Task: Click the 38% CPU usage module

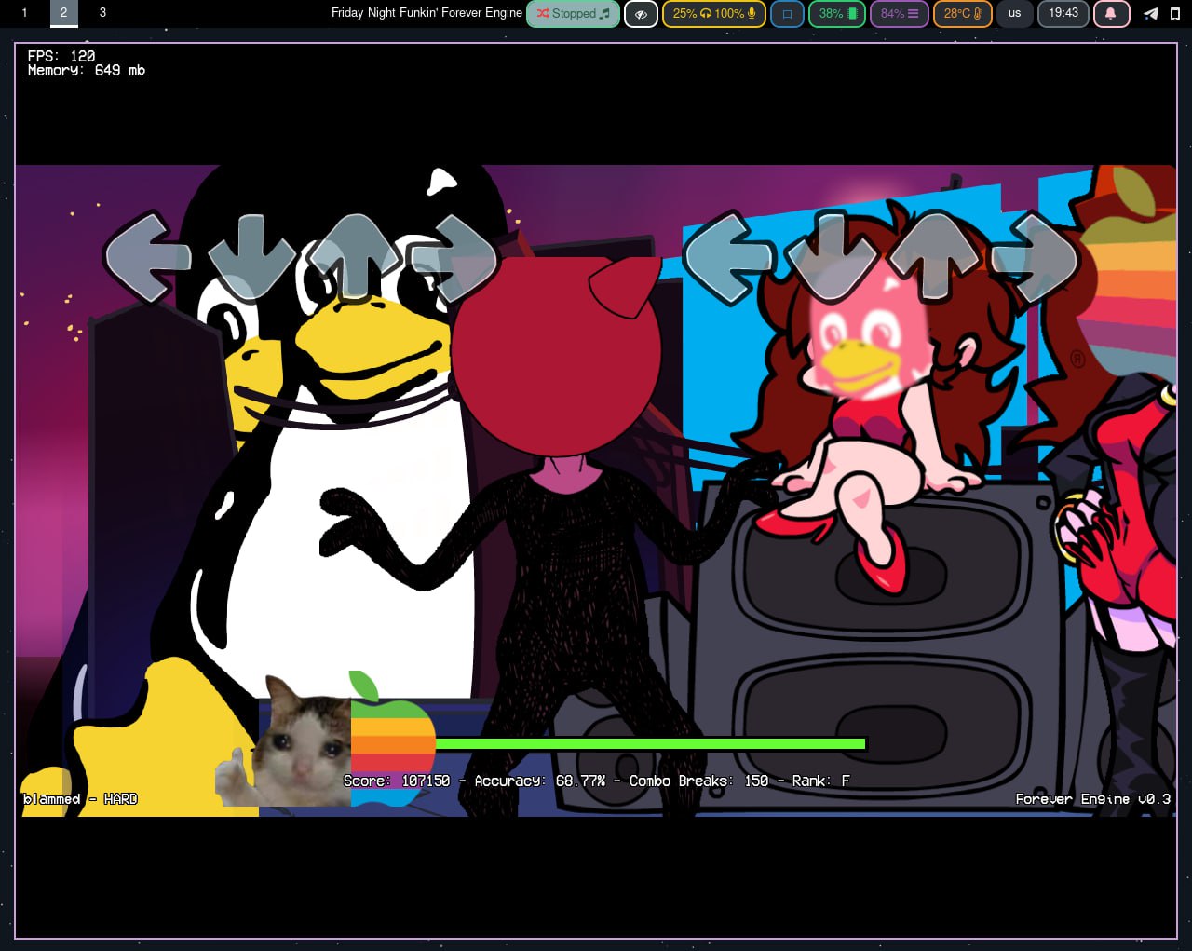Action: coord(836,14)
